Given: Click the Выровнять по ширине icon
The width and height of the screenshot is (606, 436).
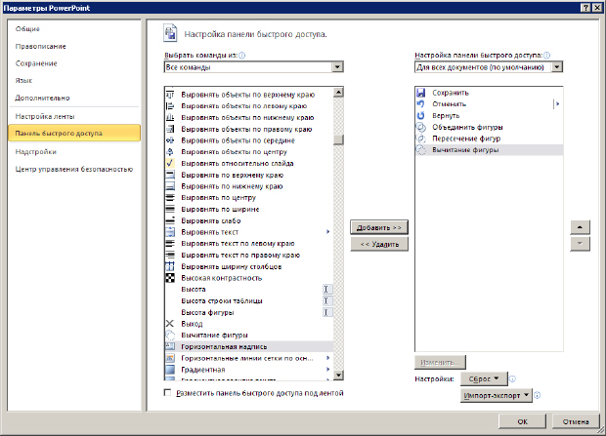Looking at the screenshot, I should pos(170,209).
